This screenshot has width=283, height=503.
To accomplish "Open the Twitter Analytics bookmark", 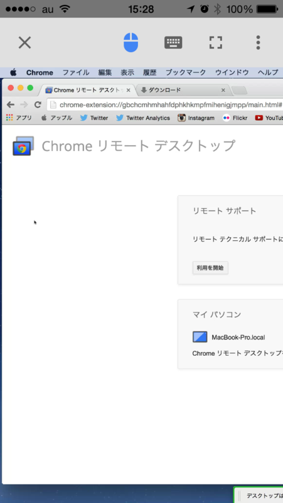I will coord(143,118).
